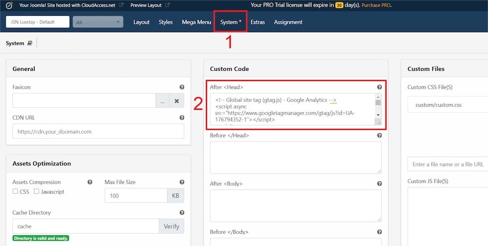Show the help tooltip for After <Head>
Screen dimensions: 488x246
(379, 87)
